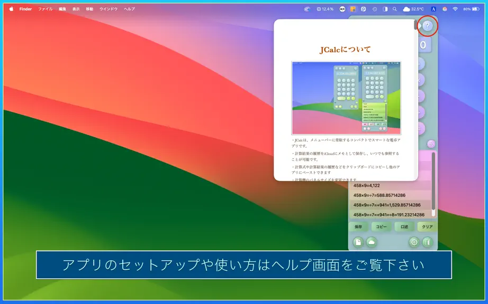488x304 pixels.
Task: Select history row 458×9=4,122
Action: click(390, 185)
